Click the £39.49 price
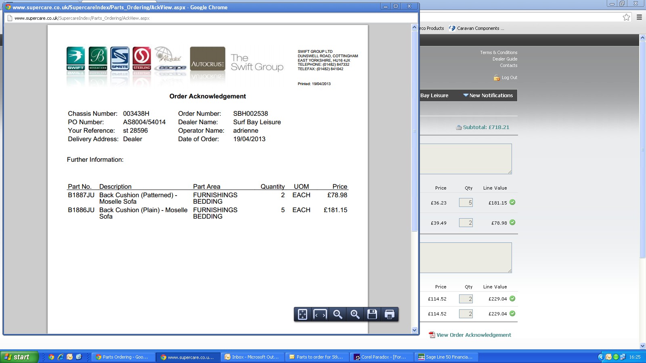This screenshot has width=646, height=363. pos(438,223)
